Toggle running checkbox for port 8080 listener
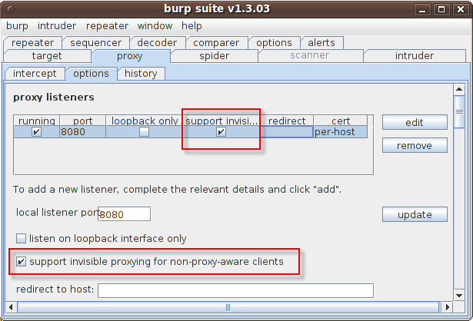This screenshot has width=473, height=321. (x=36, y=132)
